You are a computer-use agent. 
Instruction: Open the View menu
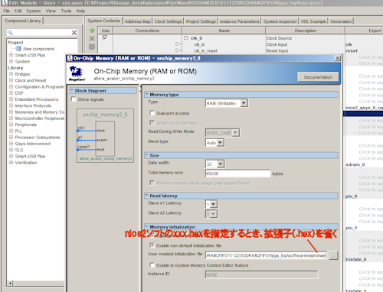coord(51,11)
